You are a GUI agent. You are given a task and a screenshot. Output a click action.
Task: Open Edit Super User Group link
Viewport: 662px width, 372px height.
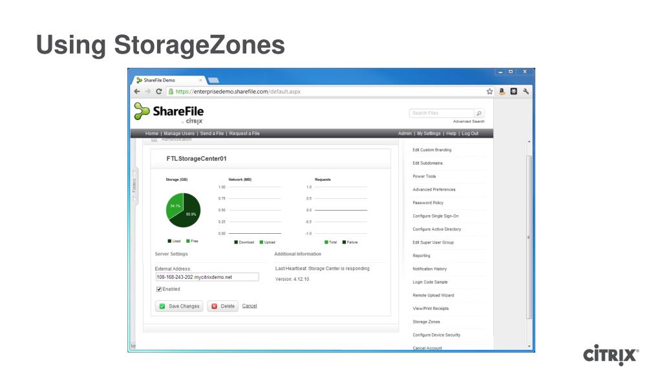(x=433, y=242)
